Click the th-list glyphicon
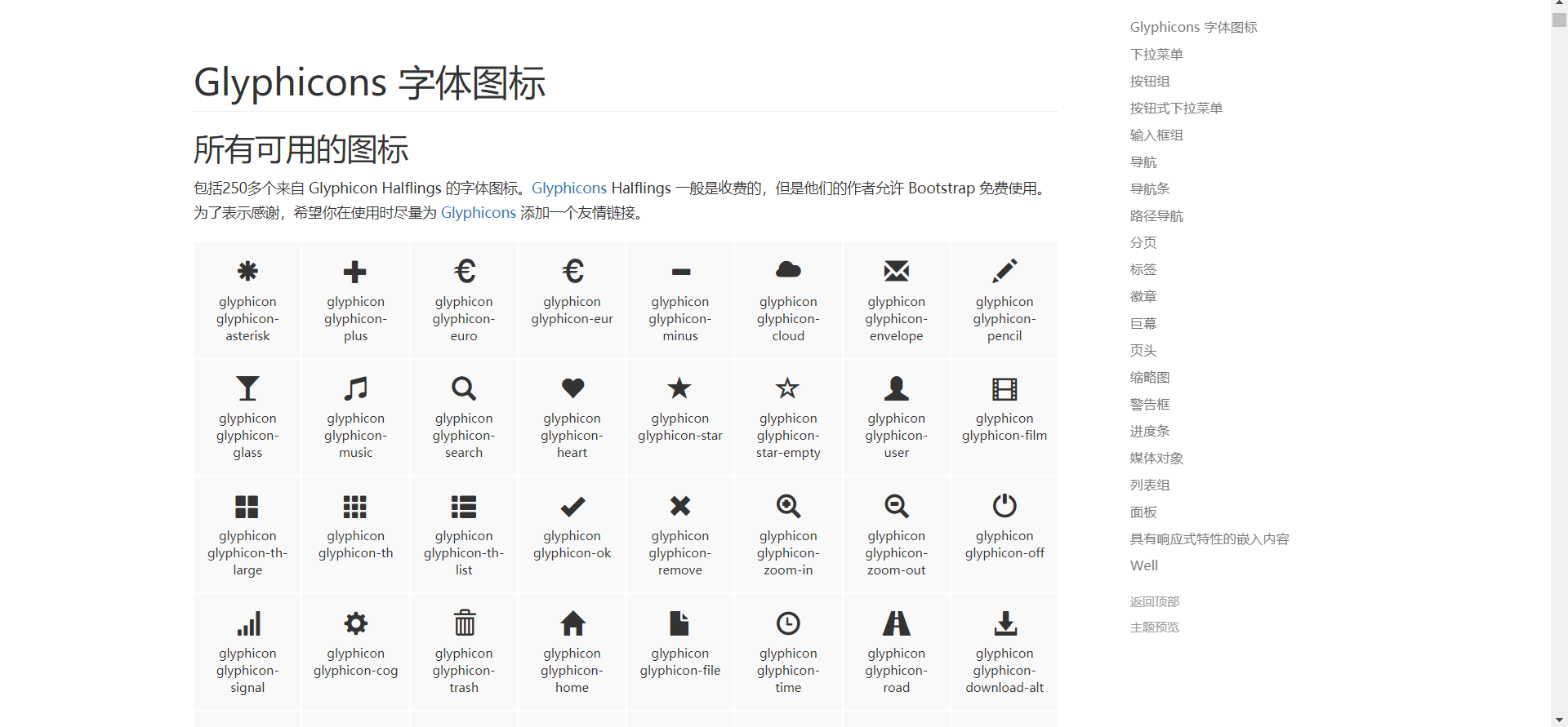 coord(464,507)
